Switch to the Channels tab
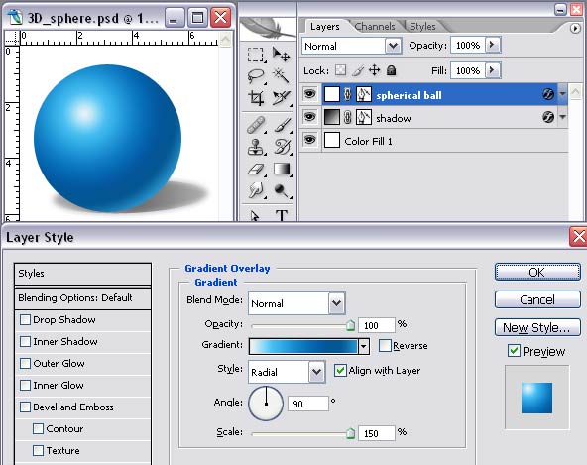 pyautogui.click(x=375, y=27)
